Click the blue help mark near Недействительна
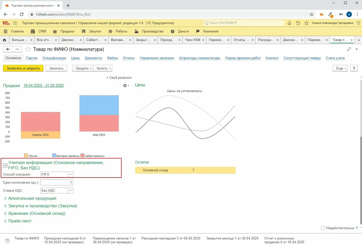Viewport: 362px width, 246px height. (356, 228)
